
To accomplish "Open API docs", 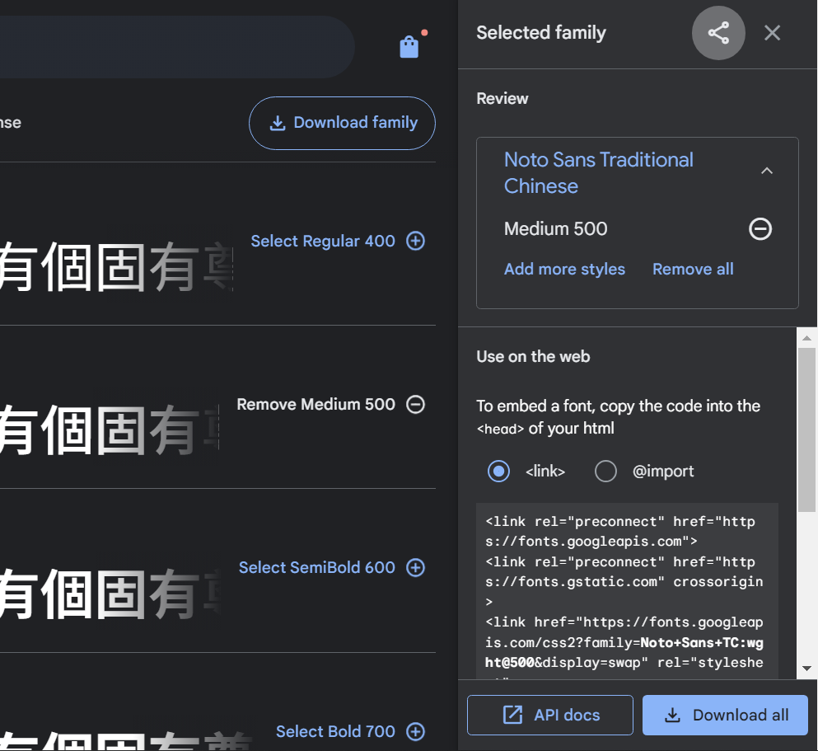I will click(x=549, y=715).
